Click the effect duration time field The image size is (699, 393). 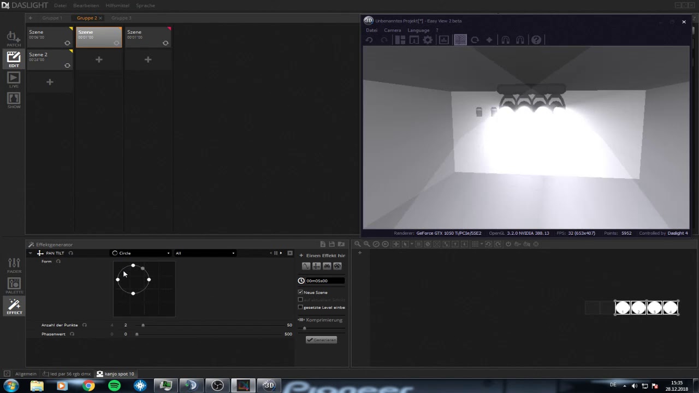[325, 281]
